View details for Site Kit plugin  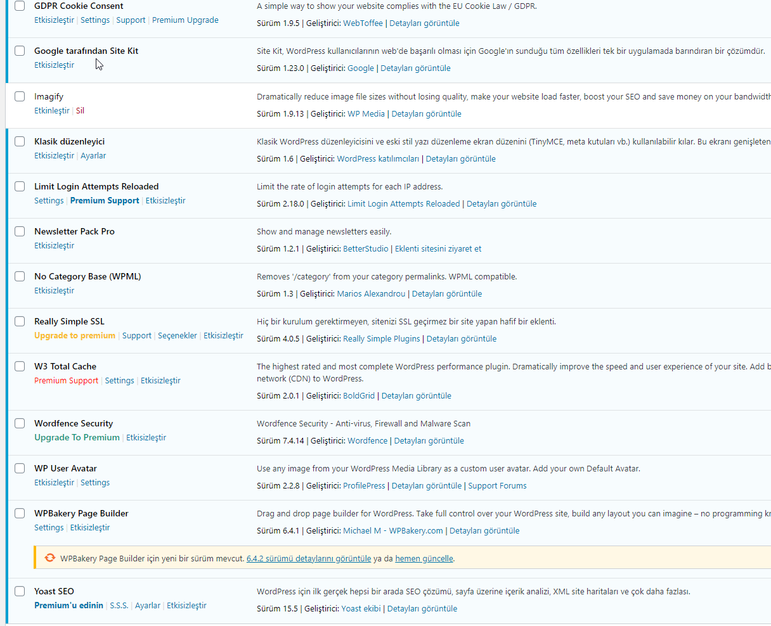[415, 68]
